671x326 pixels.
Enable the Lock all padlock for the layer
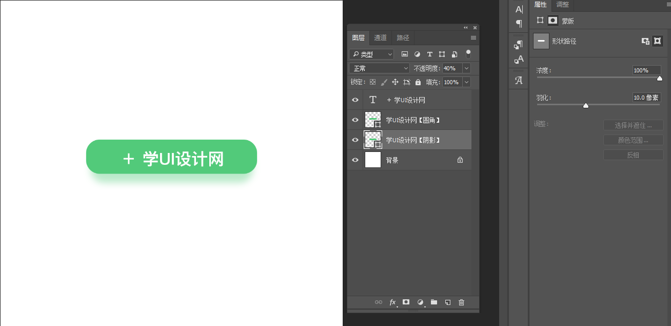[418, 82]
